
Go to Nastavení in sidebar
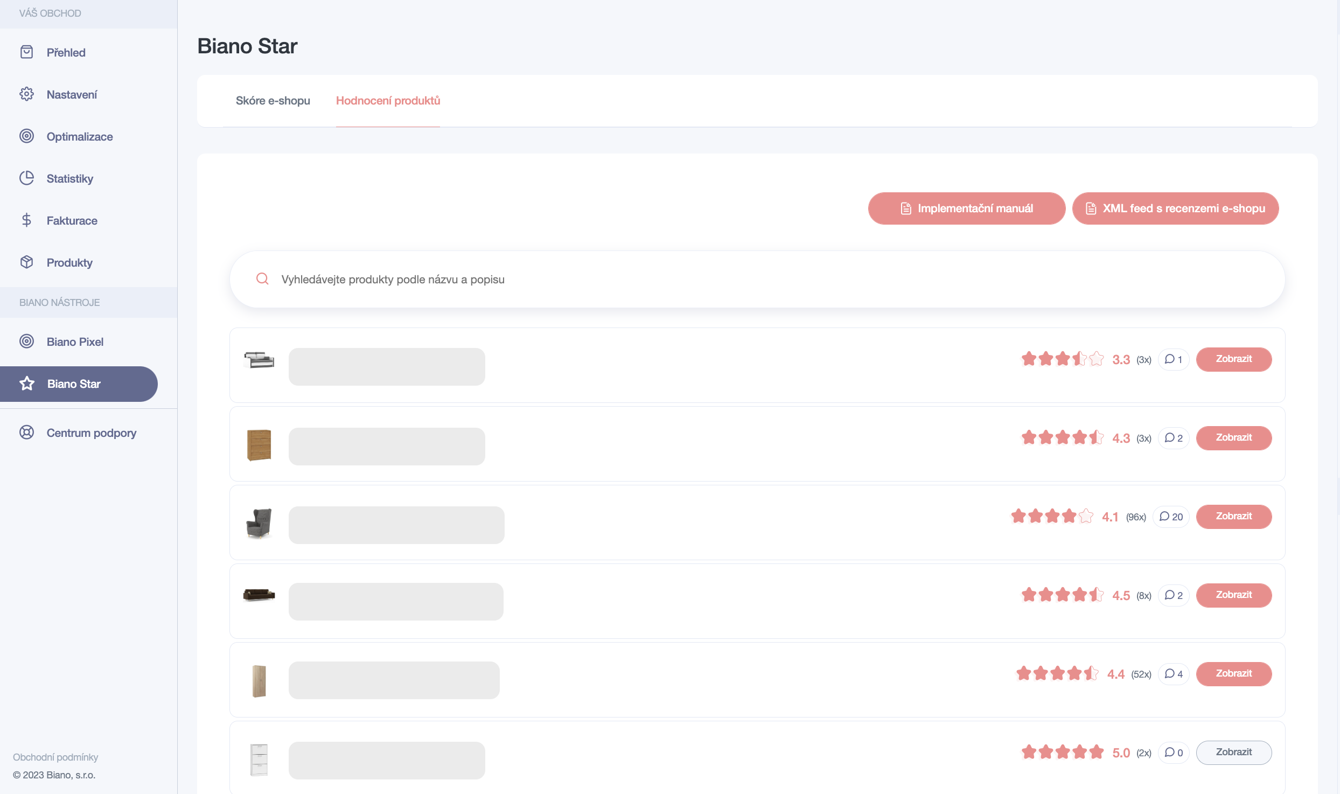click(x=72, y=94)
